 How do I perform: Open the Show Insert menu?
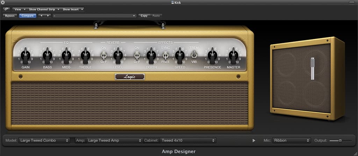point(73,9)
